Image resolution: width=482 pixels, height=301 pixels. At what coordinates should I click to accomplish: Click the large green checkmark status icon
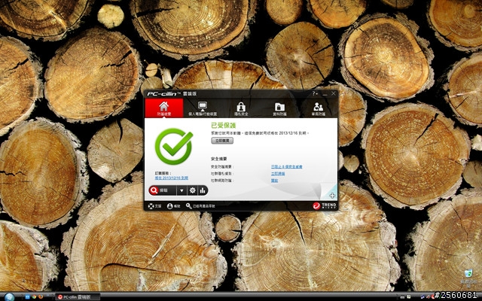tap(174, 147)
